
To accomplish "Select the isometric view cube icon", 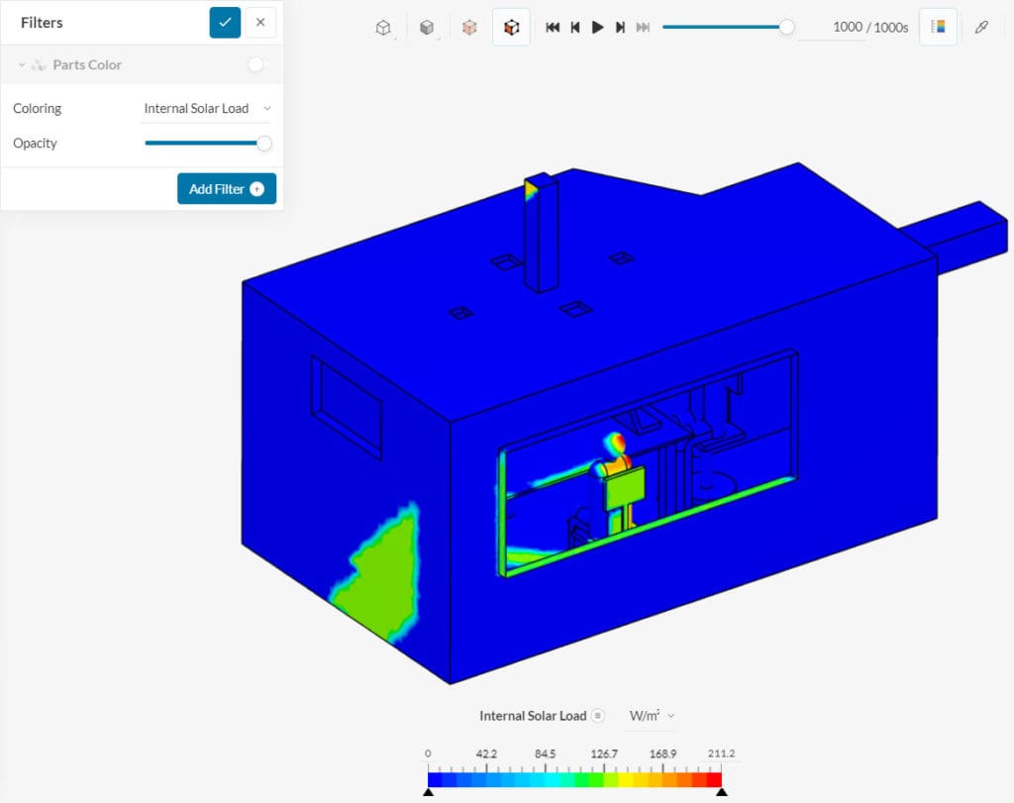I will pos(381,27).
